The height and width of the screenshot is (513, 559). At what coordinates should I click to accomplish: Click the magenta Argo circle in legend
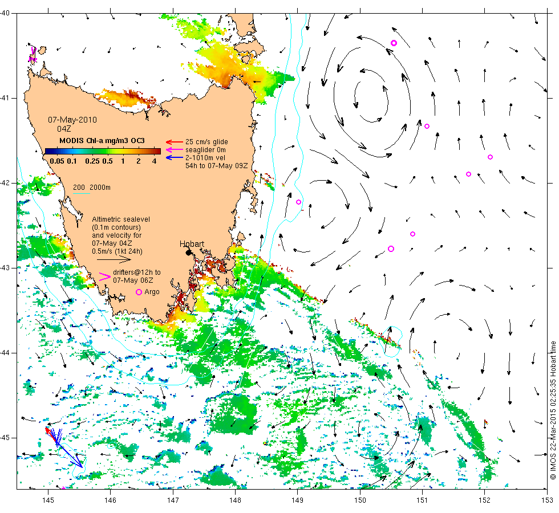point(139,292)
